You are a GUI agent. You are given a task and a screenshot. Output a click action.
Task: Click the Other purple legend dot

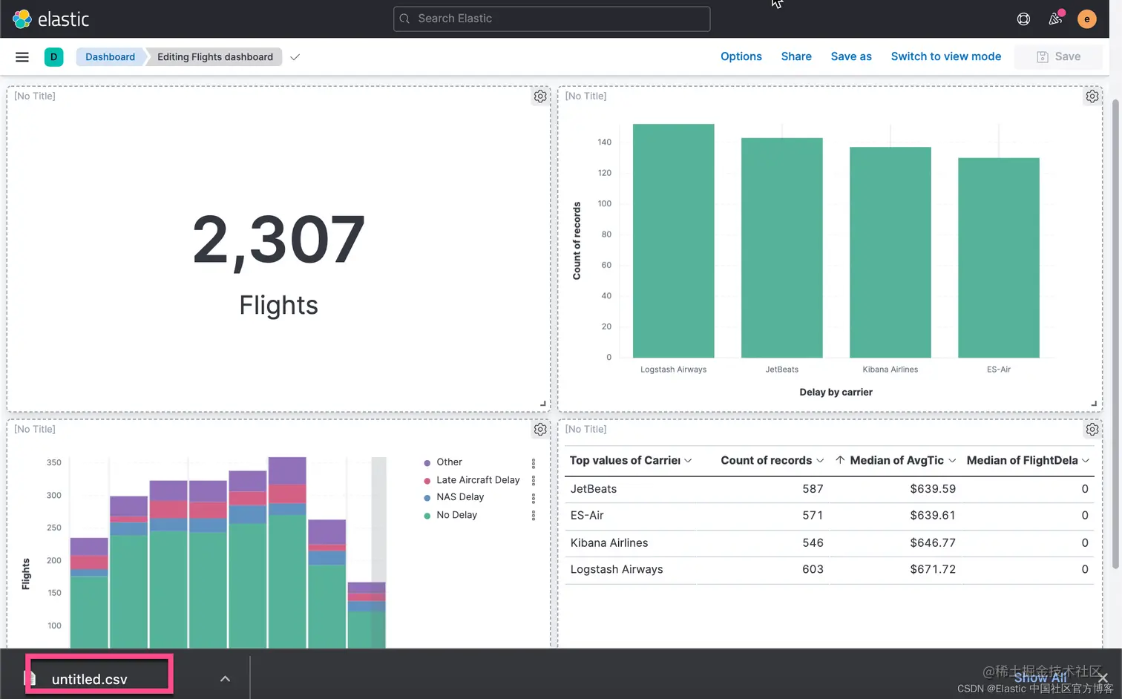pyautogui.click(x=427, y=463)
